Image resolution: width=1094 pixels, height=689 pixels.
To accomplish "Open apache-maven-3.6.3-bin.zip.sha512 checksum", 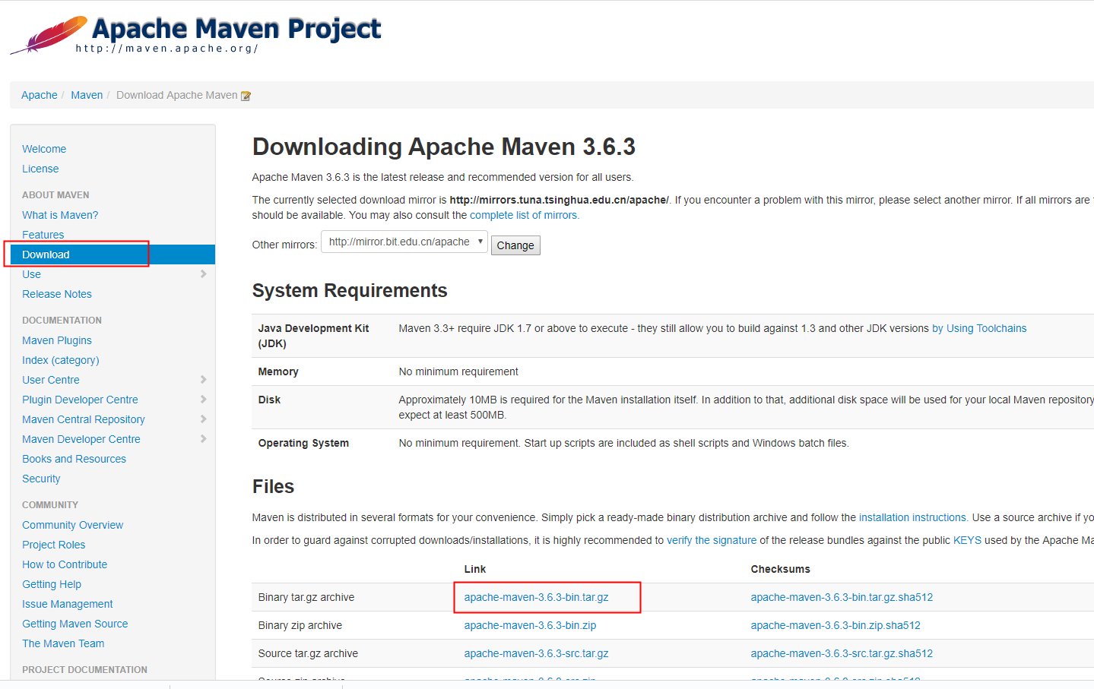I will point(836,625).
